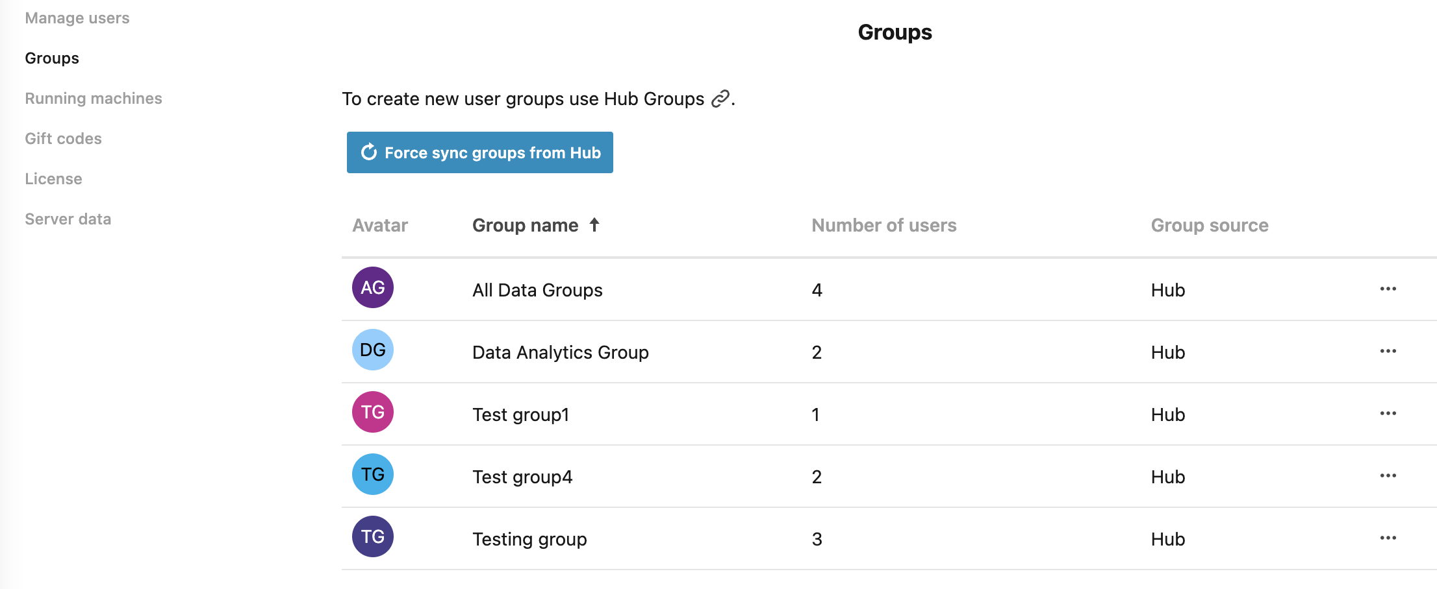Screen dimensions: 1437x589
Task: Click the ascending sort arrow next to Group name
Action: coord(594,224)
